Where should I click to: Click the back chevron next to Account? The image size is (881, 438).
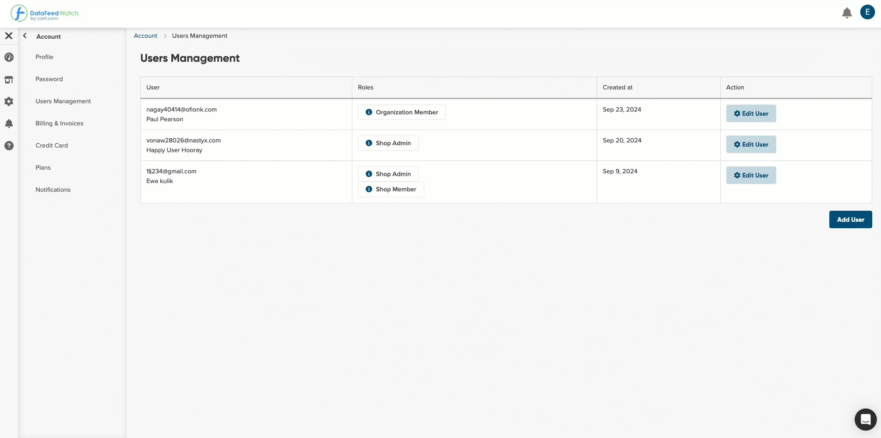coord(25,36)
